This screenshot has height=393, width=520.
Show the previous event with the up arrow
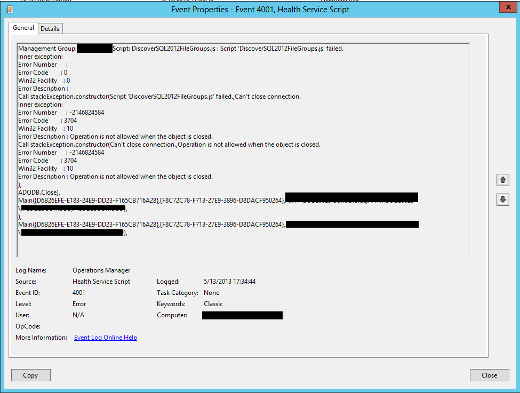[503, 180]
